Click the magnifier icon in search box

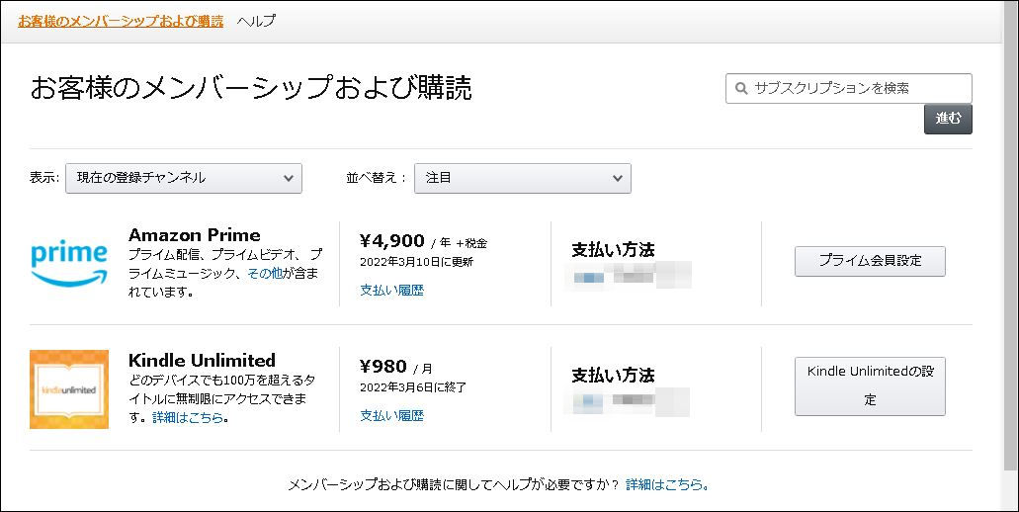pyautogui.click(x=741, y=88)
